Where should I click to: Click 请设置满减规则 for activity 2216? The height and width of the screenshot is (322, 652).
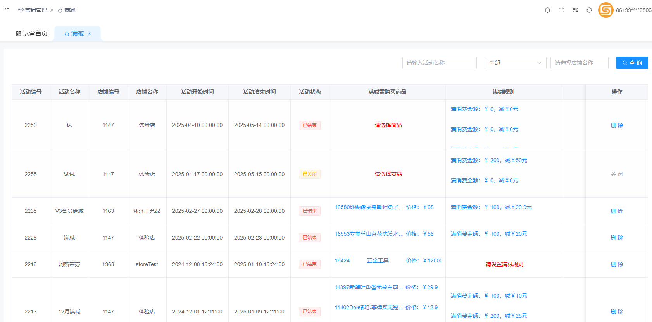click(504, 264)
